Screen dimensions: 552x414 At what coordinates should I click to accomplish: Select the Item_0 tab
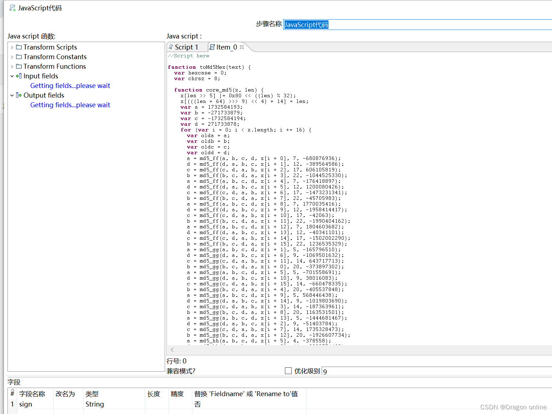click(x=227, y=47)
